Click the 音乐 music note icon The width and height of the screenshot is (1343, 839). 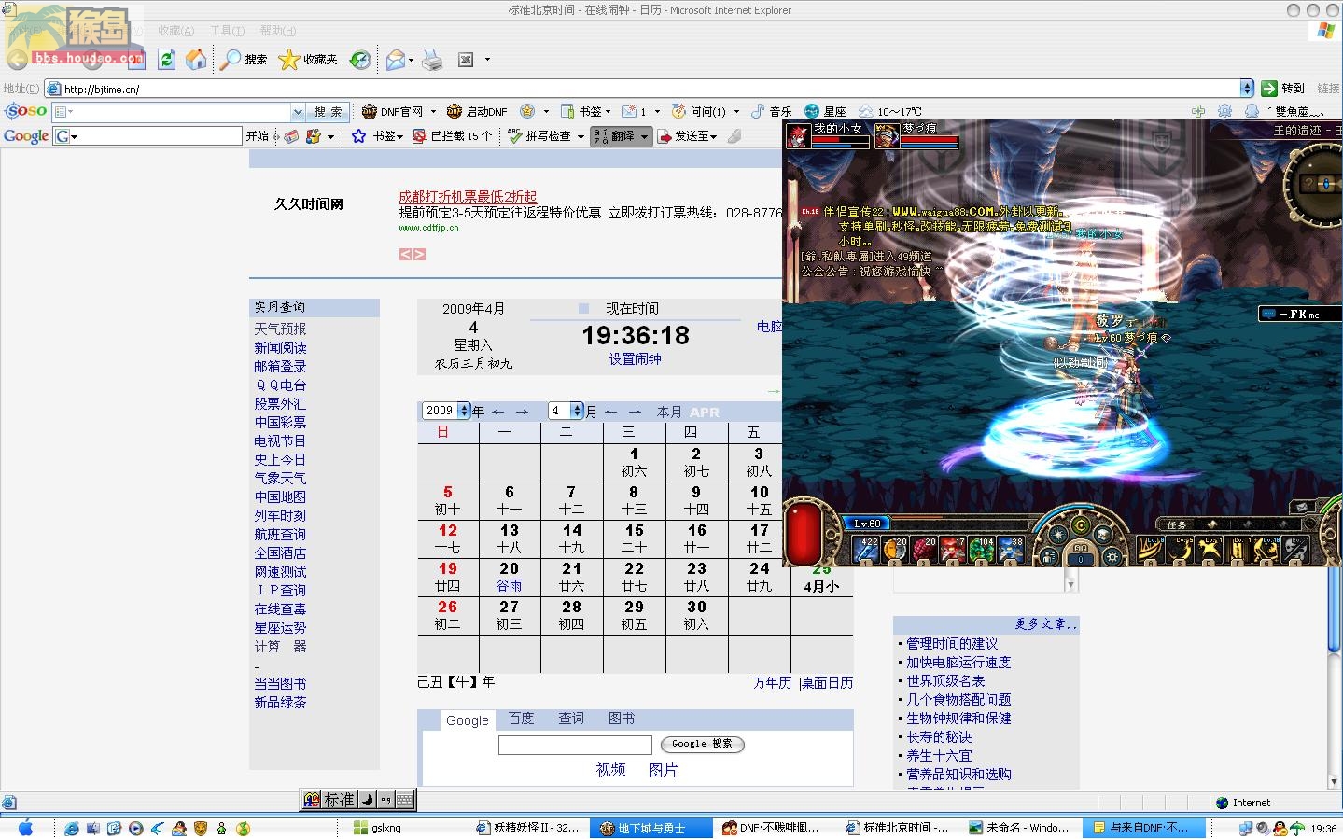tap(758, 111)
